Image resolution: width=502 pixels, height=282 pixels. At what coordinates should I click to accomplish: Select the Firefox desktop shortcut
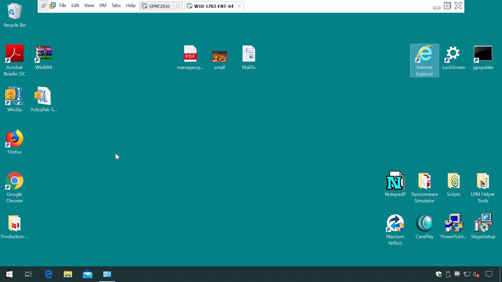15,142
